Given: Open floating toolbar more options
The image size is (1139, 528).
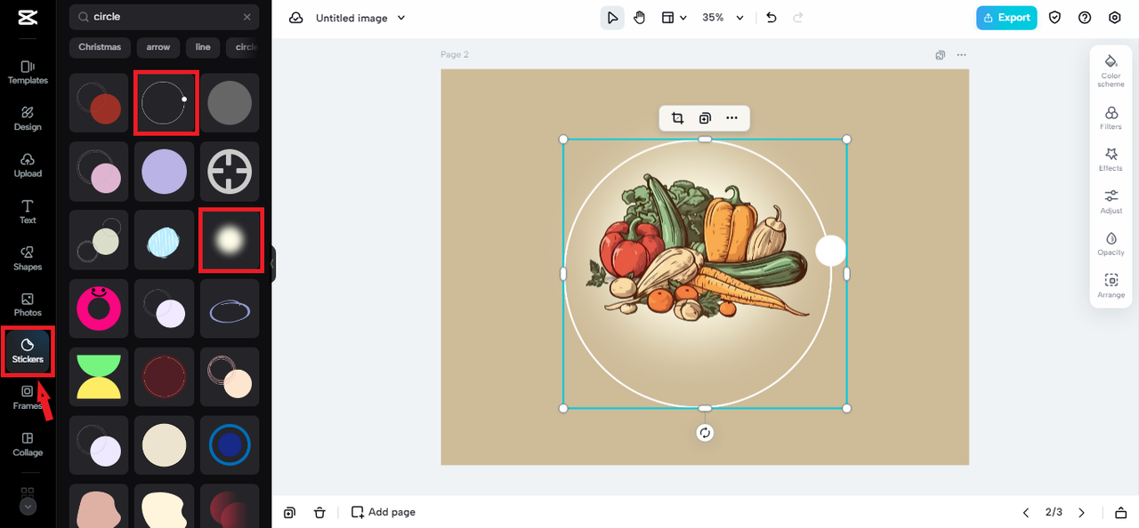Looking at the screenshot, I should [x=731, y=118].
